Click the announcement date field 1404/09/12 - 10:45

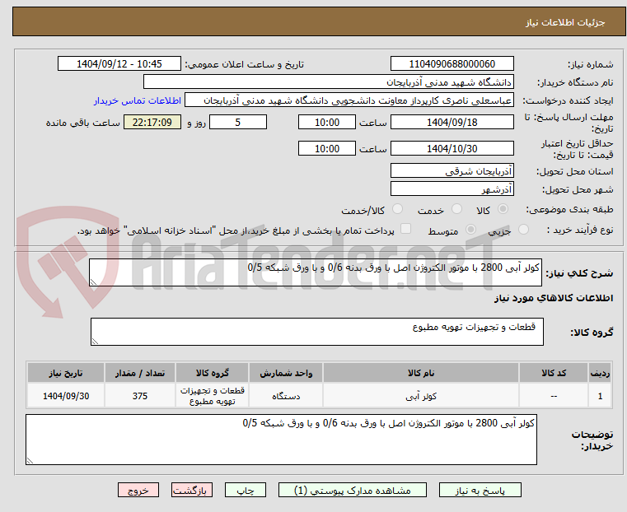coord(119,64)
